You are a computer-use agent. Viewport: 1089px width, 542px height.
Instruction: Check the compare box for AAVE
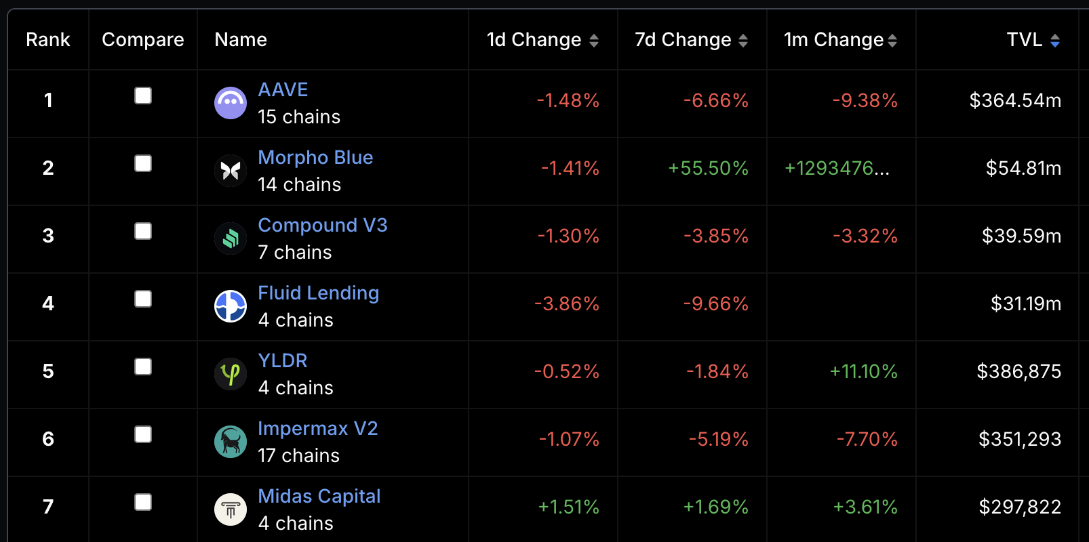[143, 96]
